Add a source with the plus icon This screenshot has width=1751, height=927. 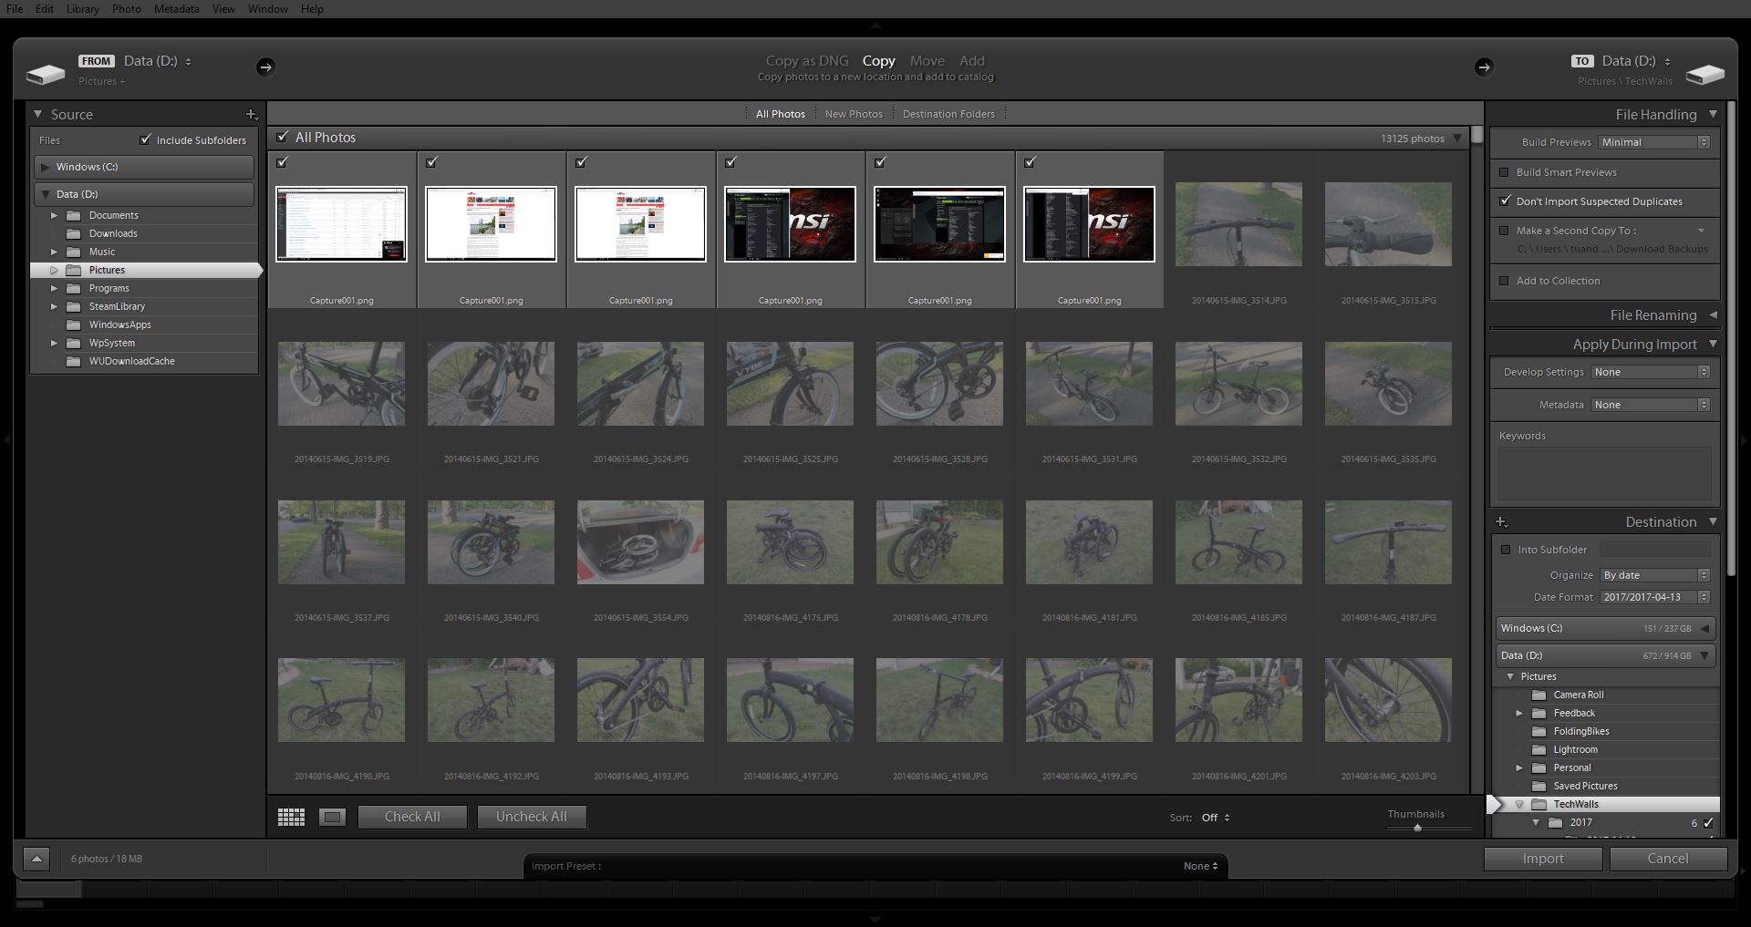click(251, 115)
